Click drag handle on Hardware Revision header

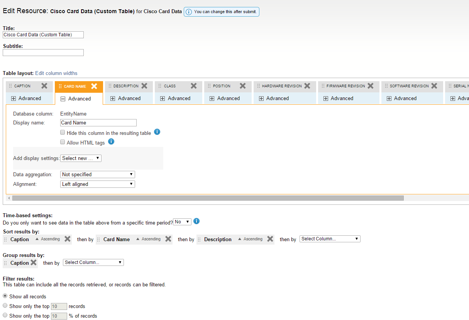pyautogui.click(x=258, y=86)
